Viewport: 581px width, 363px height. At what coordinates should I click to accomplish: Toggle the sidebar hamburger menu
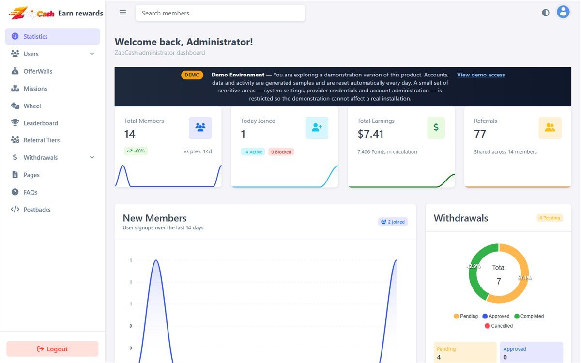123,13
